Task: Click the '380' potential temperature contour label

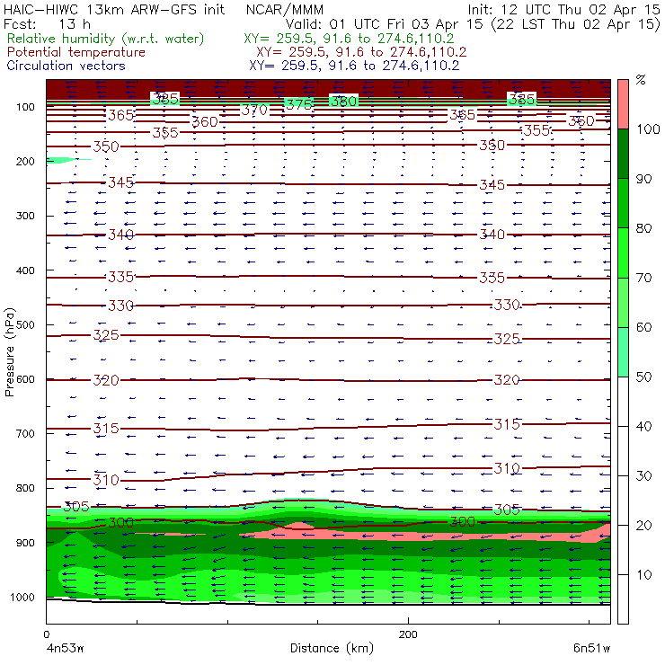Action: tap(344, 102)
